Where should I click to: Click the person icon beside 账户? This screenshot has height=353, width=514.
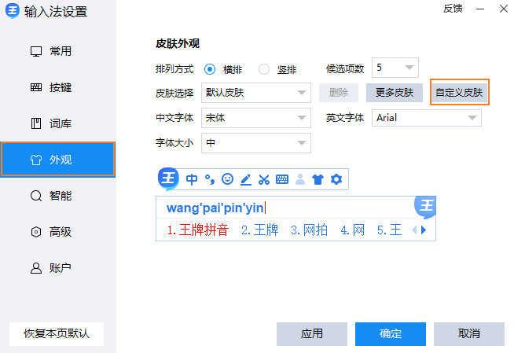click(36, 268)
